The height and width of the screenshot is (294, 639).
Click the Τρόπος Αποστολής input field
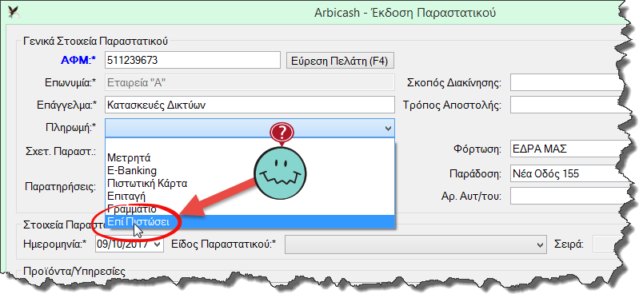566,105
